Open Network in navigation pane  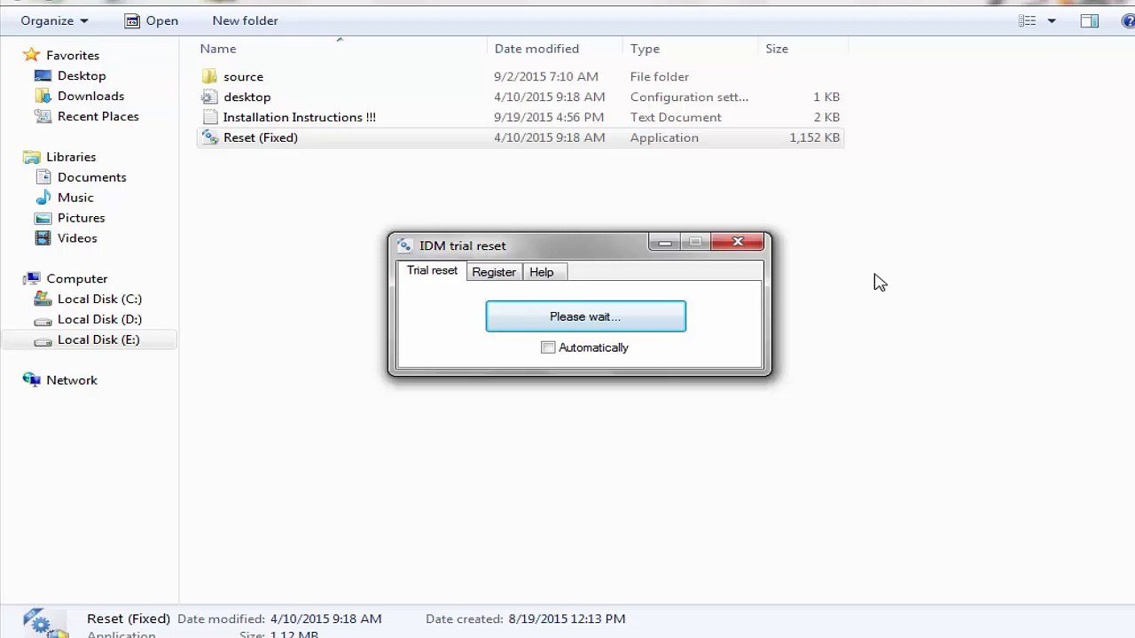[72, 380]
